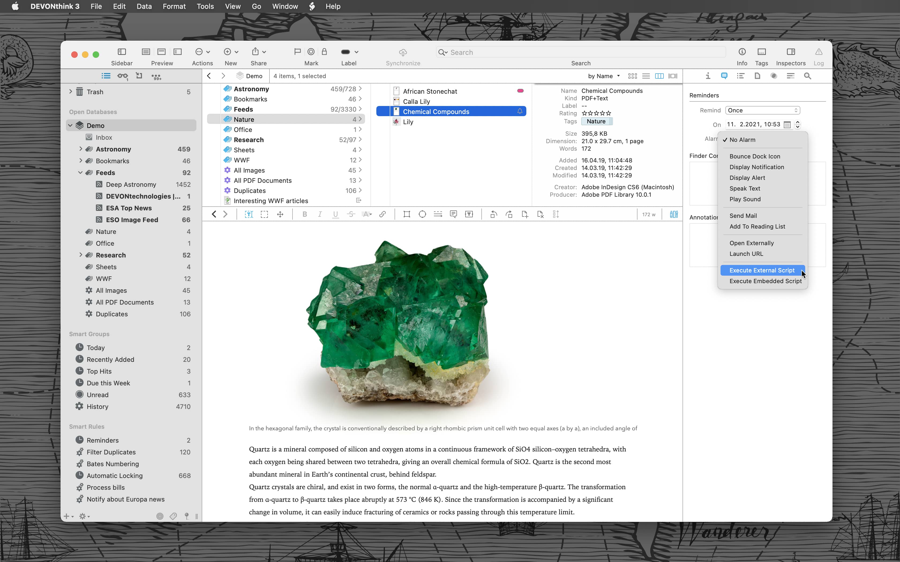The height and width of the screenshot is (562, 900).
Task: Click the reminder date stepper
Action: (798, 124)
